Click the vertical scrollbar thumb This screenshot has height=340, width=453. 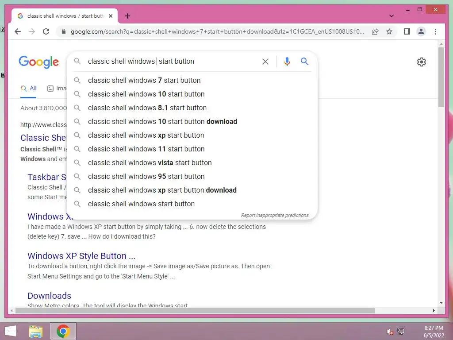(x=441, y=77)
